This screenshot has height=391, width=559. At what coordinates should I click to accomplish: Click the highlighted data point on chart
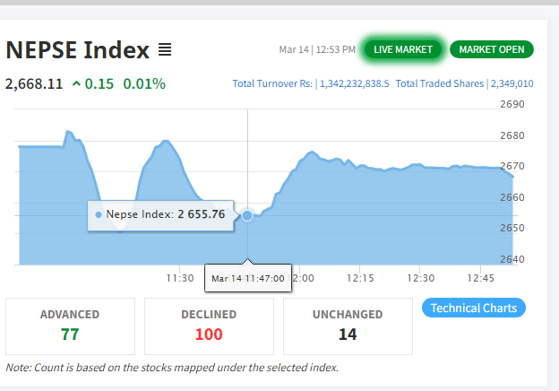[247, 215]
